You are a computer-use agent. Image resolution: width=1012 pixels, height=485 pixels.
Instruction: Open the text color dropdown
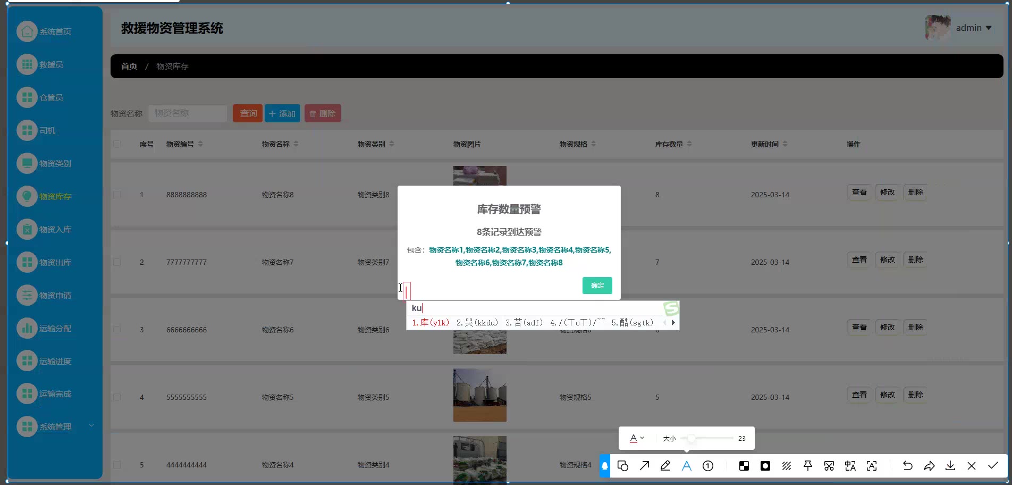[x=637, y=438]
